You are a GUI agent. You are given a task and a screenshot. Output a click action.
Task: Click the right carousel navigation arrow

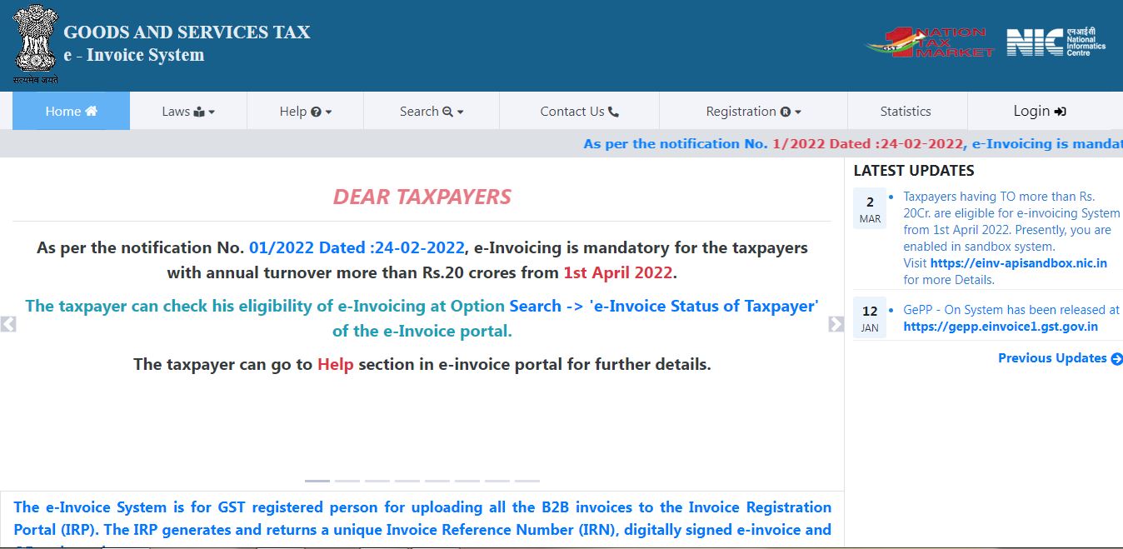point(836,324)
